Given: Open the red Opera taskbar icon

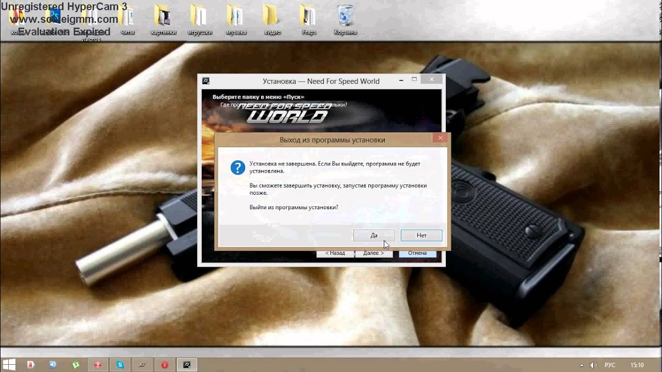Looking at the screenshot, I should pyautogui.click(x=164, y=365).
